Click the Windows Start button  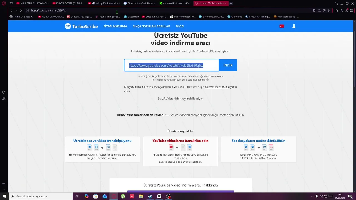[4, 196]
